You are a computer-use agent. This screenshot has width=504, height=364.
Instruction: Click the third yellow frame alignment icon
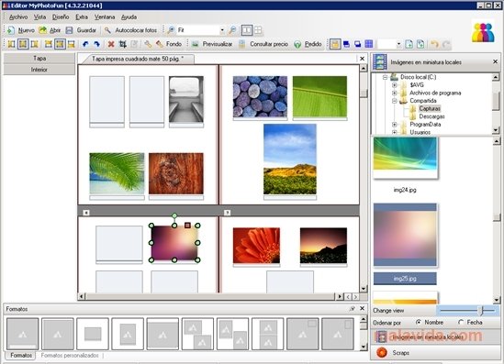pyautogui.click(x=34, y=44)
